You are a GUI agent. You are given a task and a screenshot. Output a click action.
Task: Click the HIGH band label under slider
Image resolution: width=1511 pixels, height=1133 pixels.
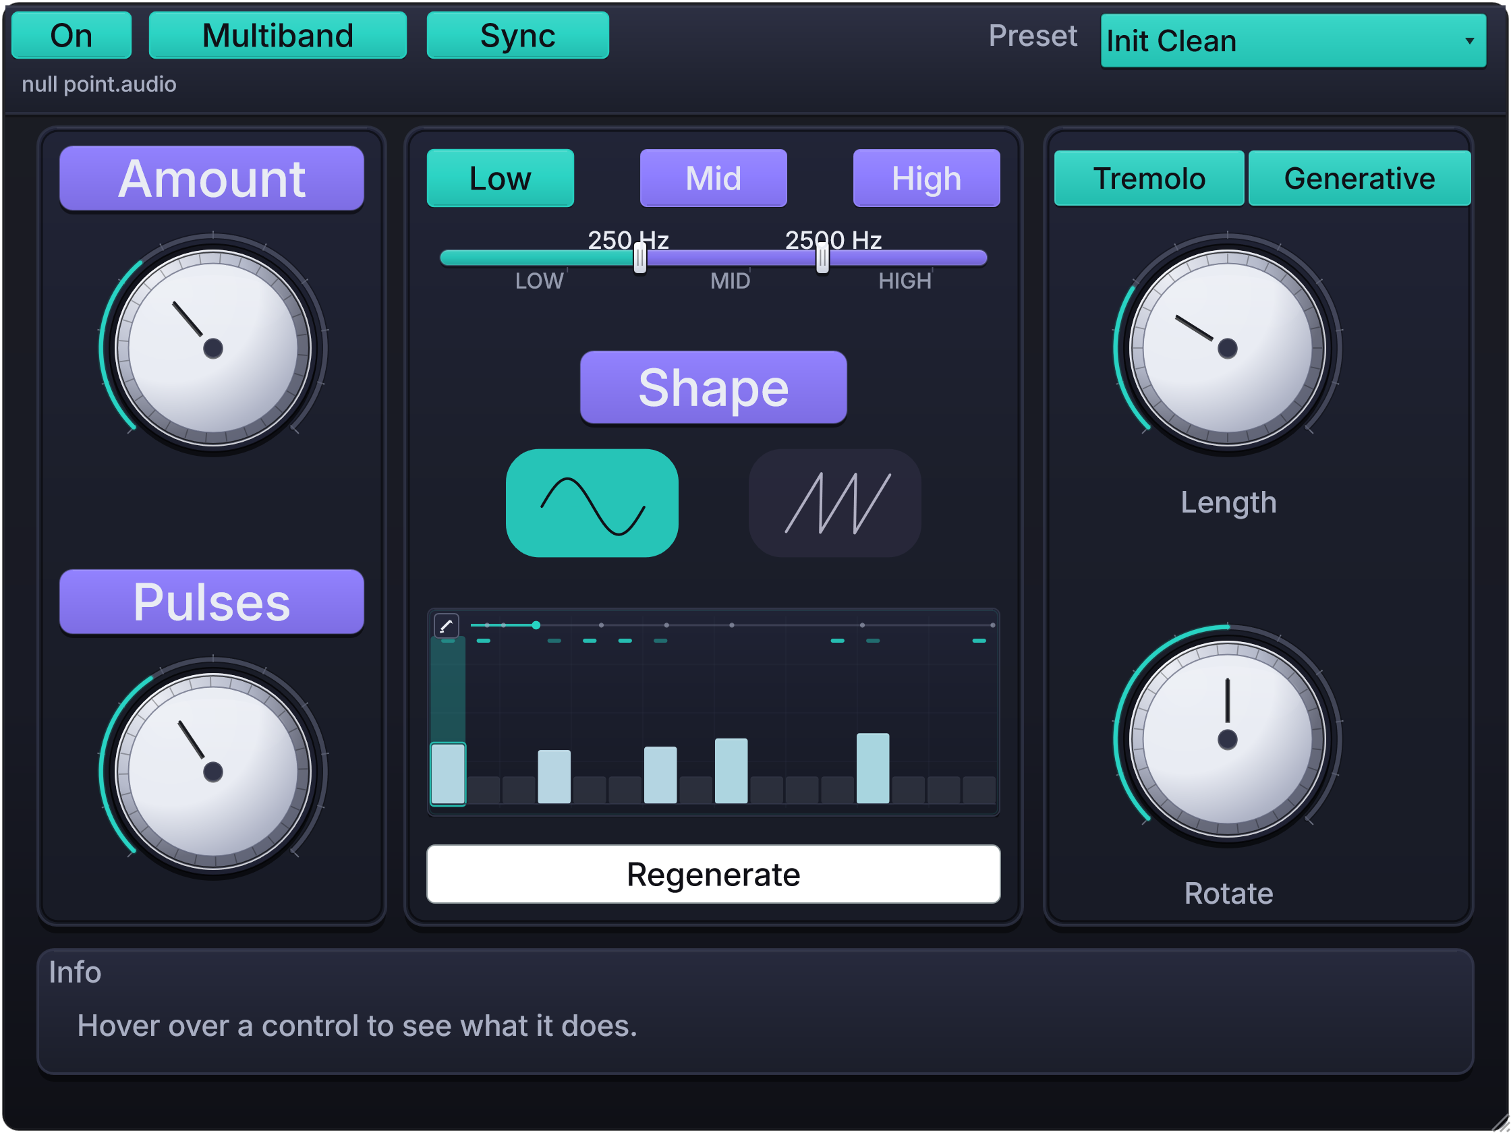[x=905, y=281]
